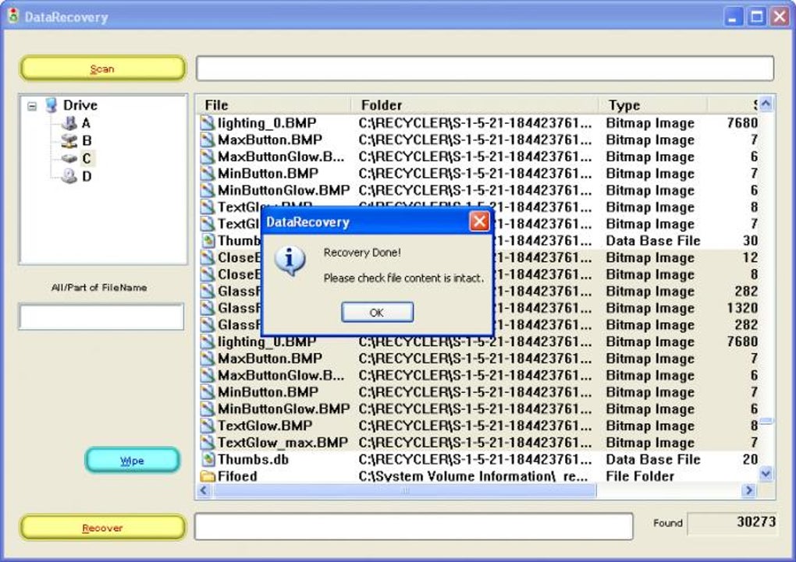Click MinButton.BMP icon below the dialog
The image size is (796, 562).
click(x=208, y=392)
